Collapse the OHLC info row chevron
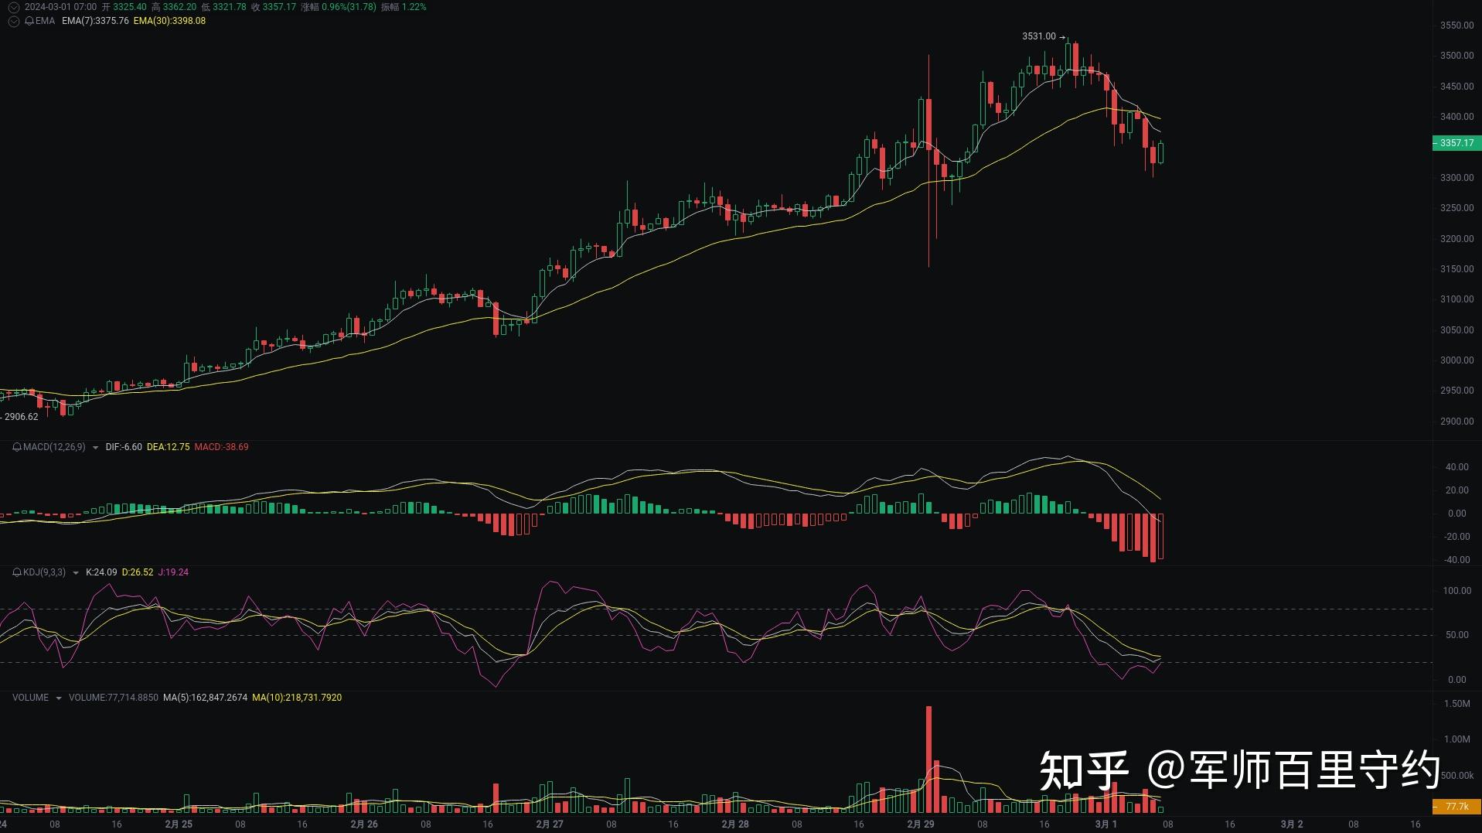Screen dimensions: 1482x833 [x=13, y=7]
